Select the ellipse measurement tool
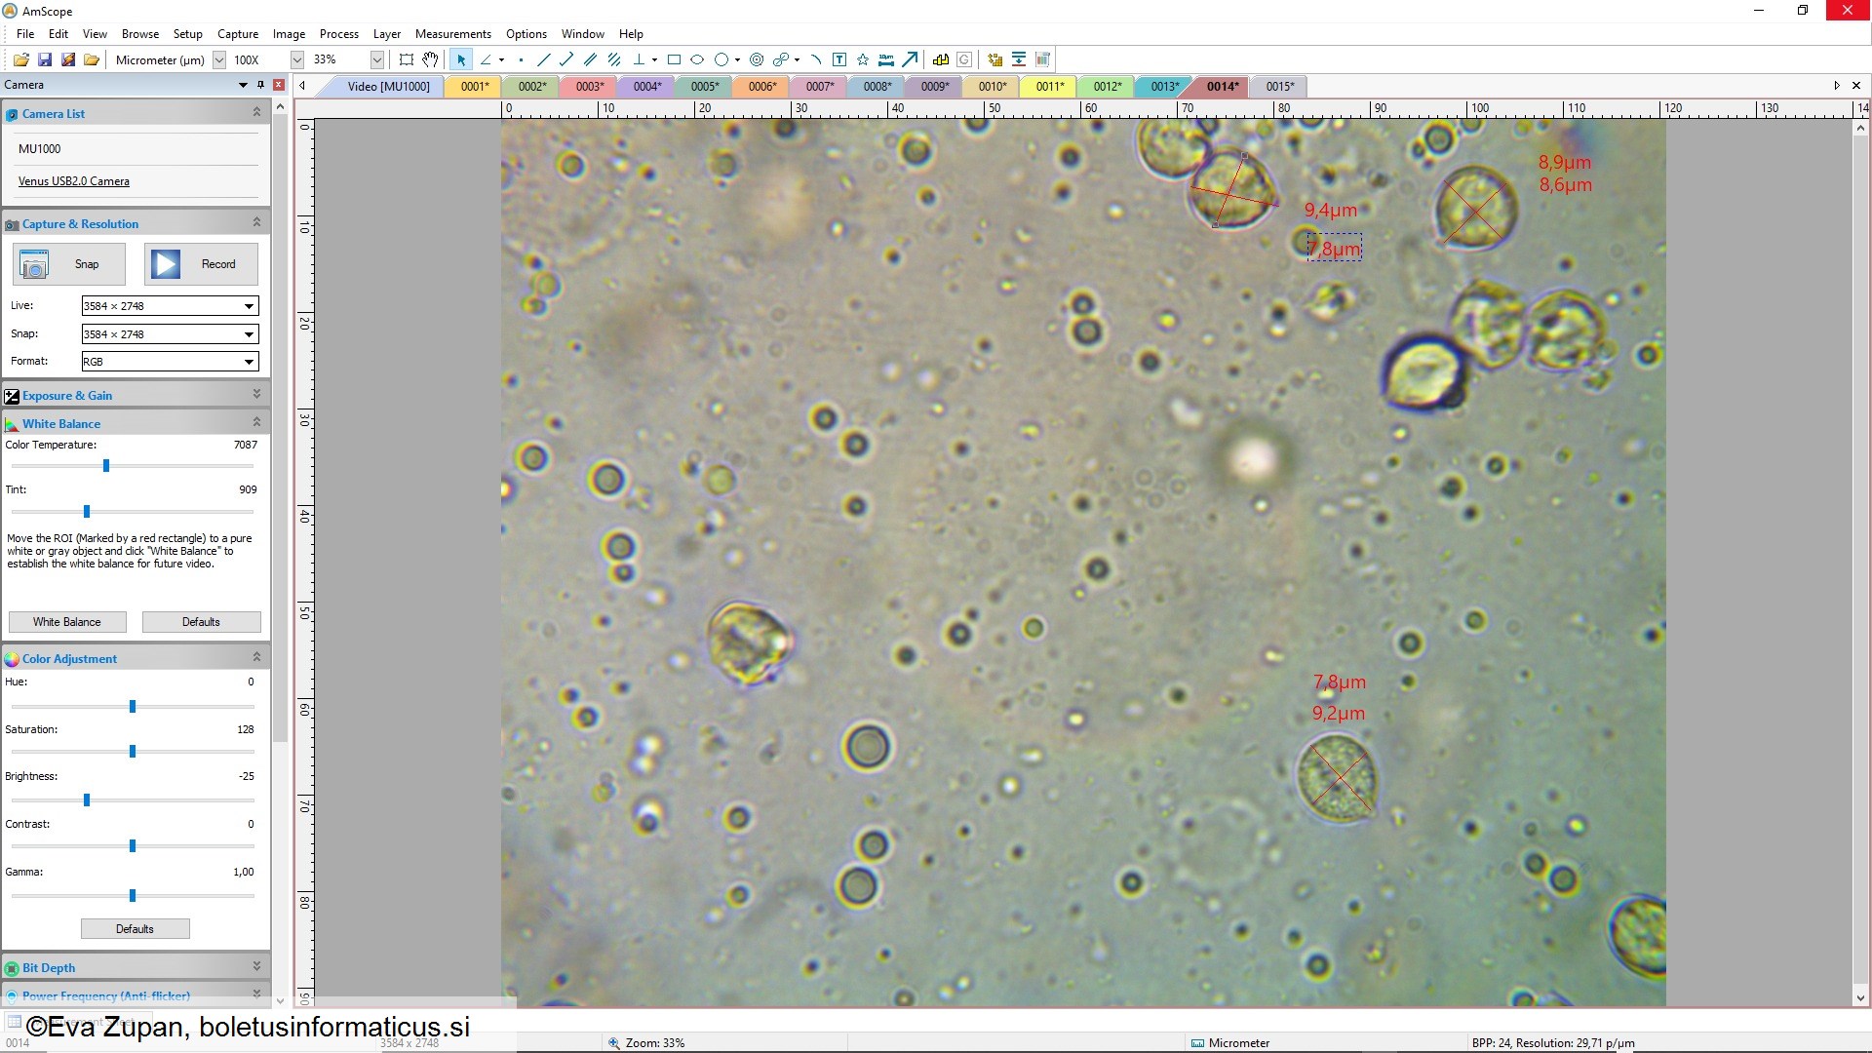Image resolution: width=1872 pixels, height=1053 pixels. click(x=697, y=59)
